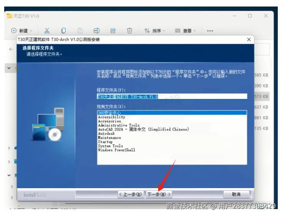Close the T30-Arch installer dialog

click(x=249, y=40)
